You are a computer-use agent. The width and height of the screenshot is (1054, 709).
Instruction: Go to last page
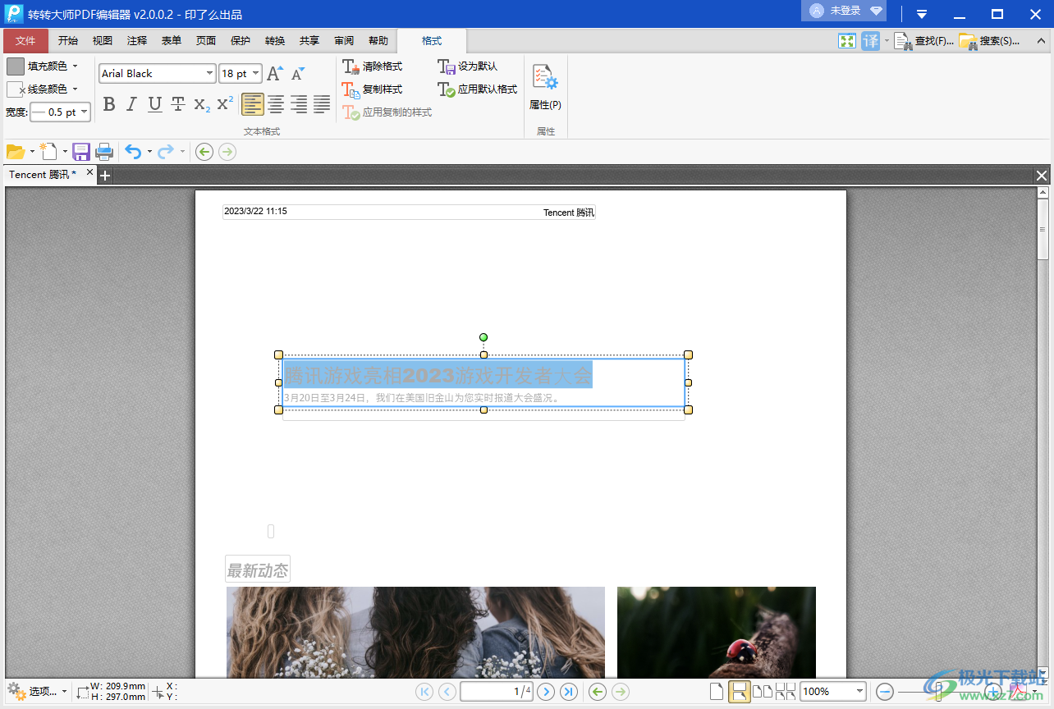569,692
